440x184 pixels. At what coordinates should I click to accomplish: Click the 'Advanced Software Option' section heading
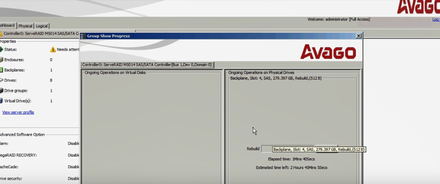point(22,135)
